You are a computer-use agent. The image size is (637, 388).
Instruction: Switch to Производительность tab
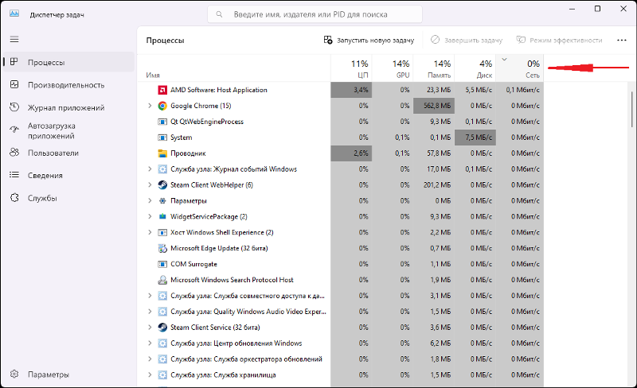point(68,85)
